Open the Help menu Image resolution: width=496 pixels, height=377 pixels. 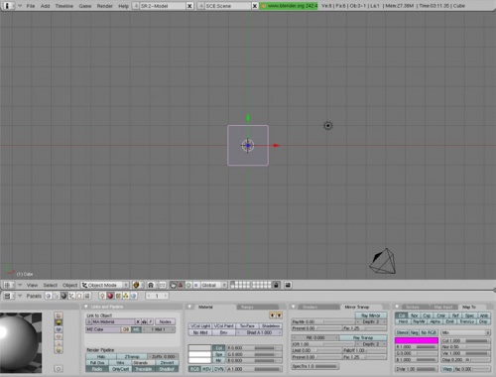(x=123, y=6)
